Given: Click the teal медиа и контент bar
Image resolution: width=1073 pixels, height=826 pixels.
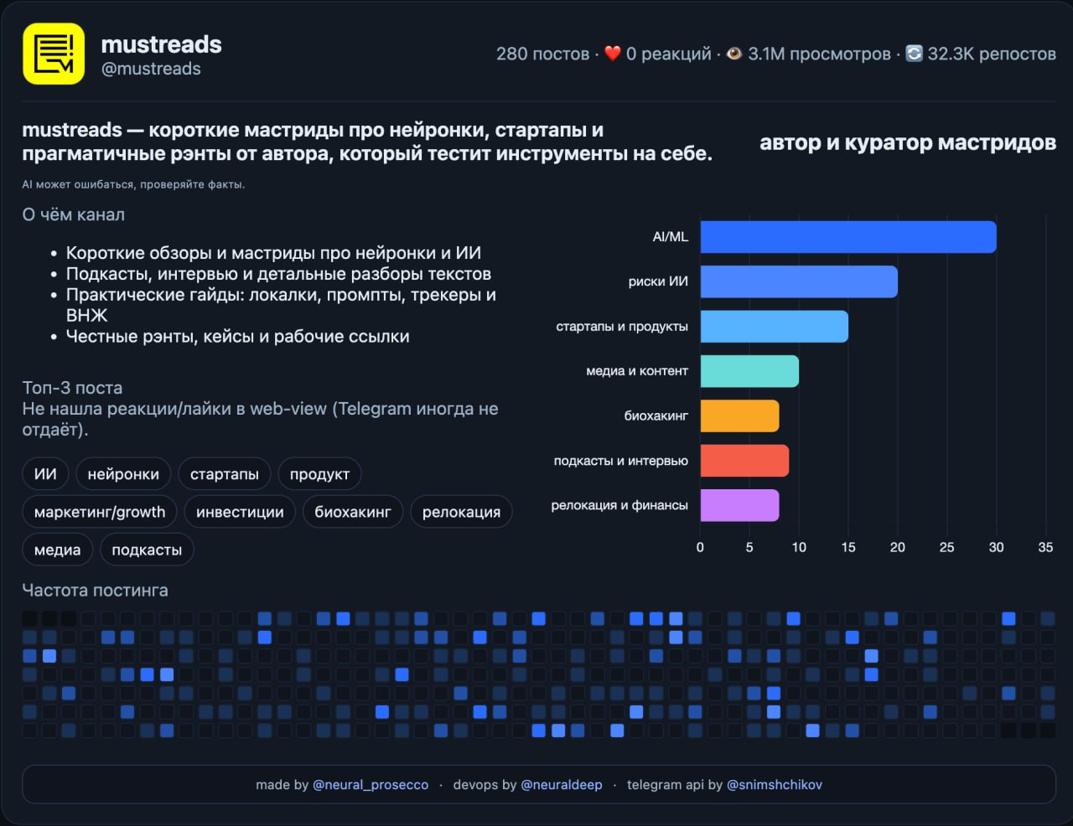Looking at the screenshot, I should point(749,371).
